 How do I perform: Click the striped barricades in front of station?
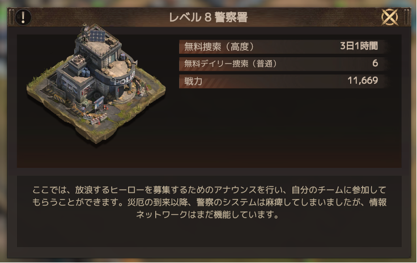pyautogui.click(x=95, y=117)
